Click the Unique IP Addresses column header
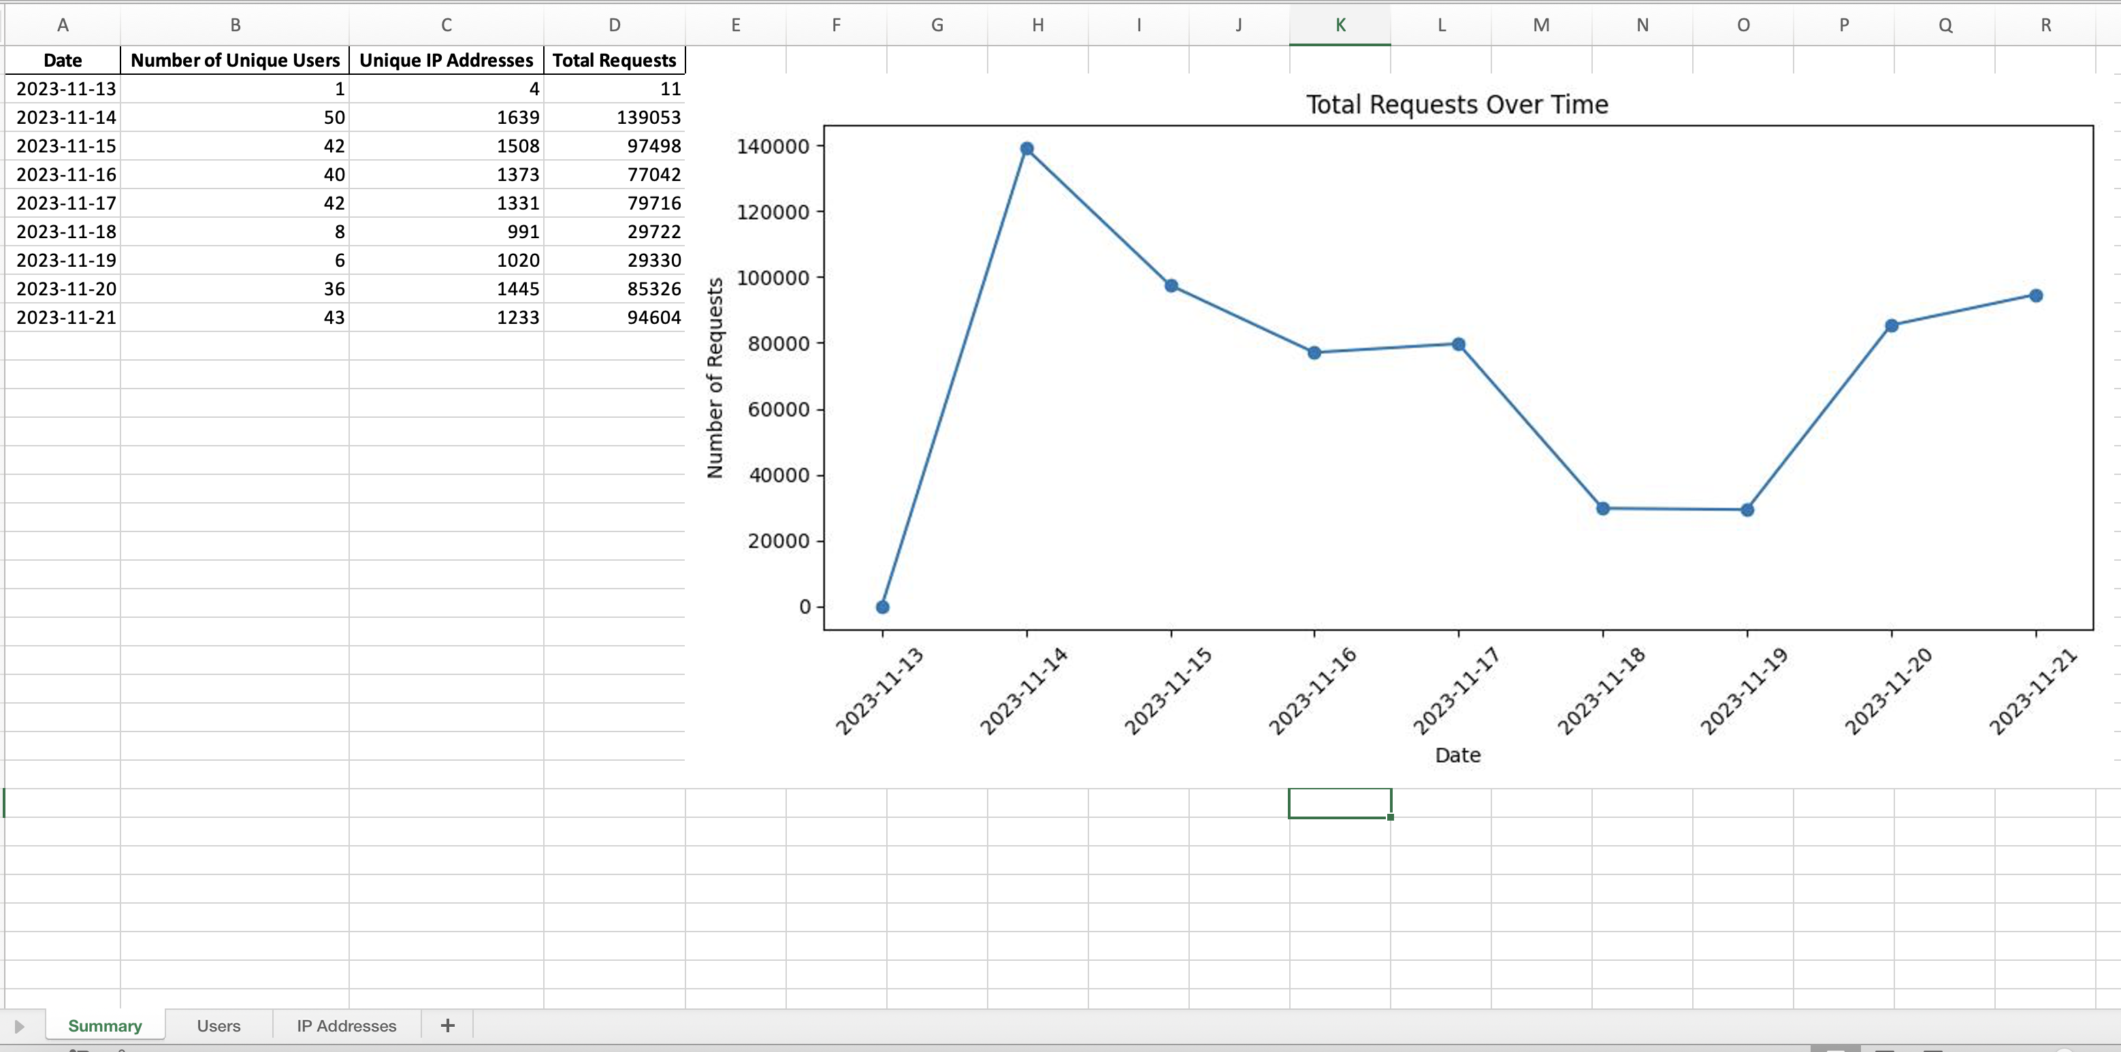This screenshot has height=1052, width=2121. point(447,59)
